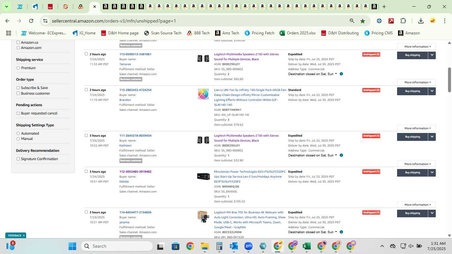The width and height of the screenshot is (452, 254).
Task: Open the Scan Source Tech bookmark
Action: pos(163,33)
